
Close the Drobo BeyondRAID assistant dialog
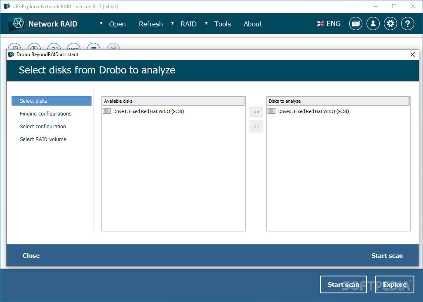pos(412,54)
